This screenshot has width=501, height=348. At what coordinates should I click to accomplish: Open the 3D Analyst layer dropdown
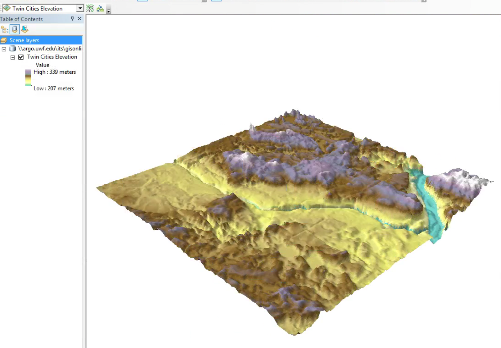point(80,8)
